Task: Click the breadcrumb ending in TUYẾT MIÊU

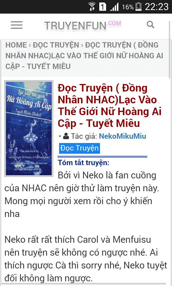Action: point(84,56)
